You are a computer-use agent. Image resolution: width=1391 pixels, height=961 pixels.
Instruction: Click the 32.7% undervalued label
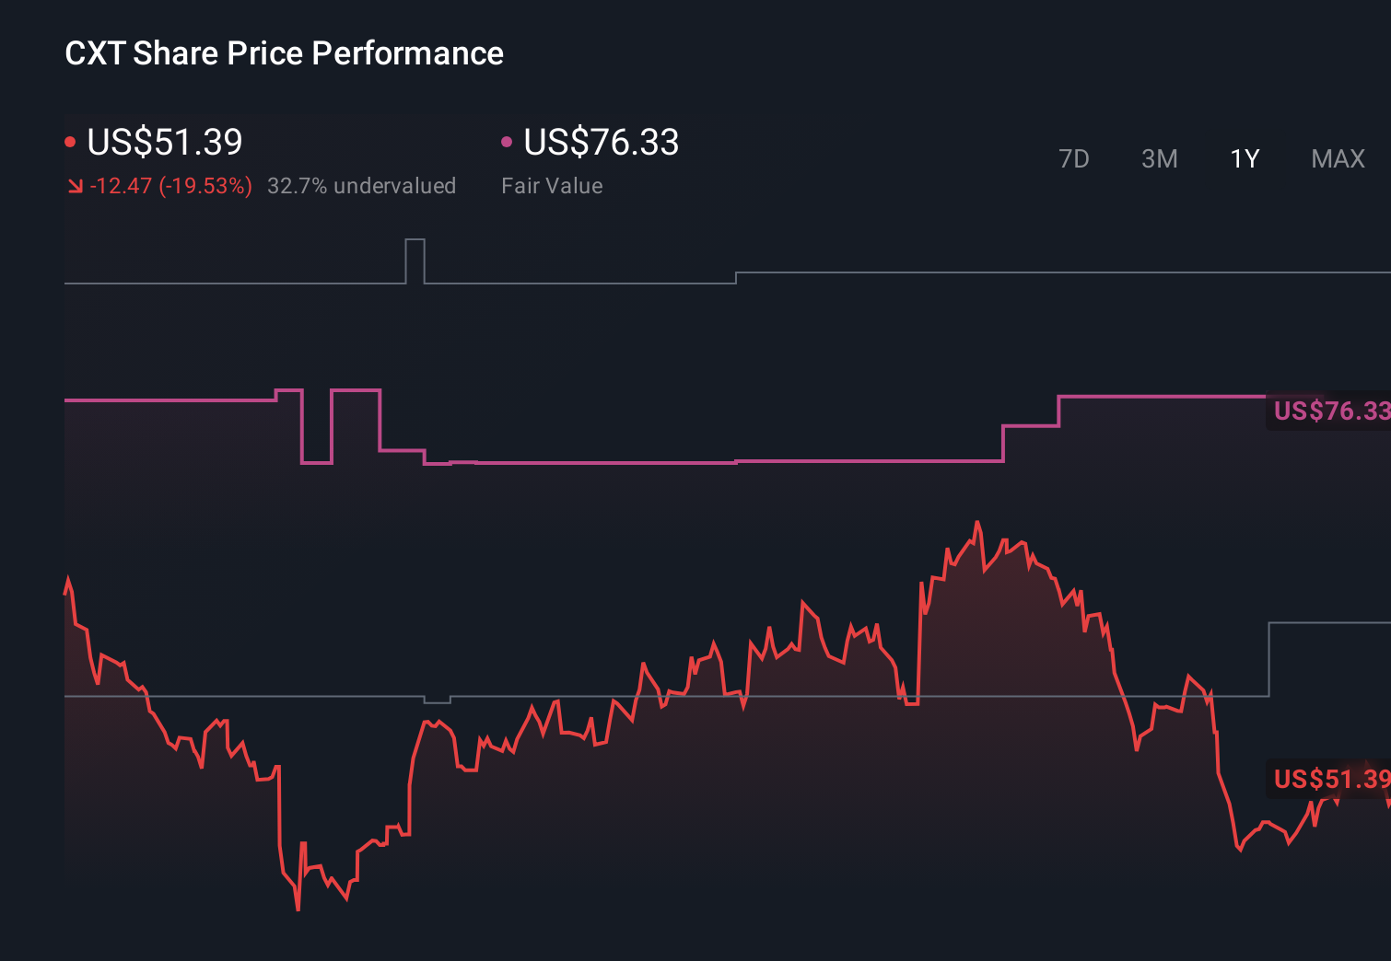pos(362,186)
